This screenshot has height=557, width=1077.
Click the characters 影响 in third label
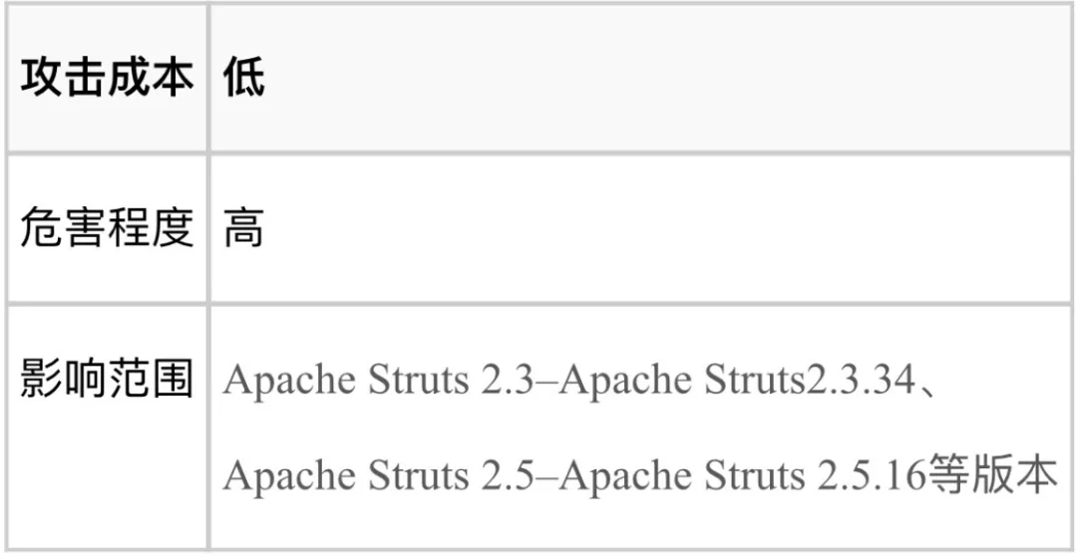[x=64, y=380]
